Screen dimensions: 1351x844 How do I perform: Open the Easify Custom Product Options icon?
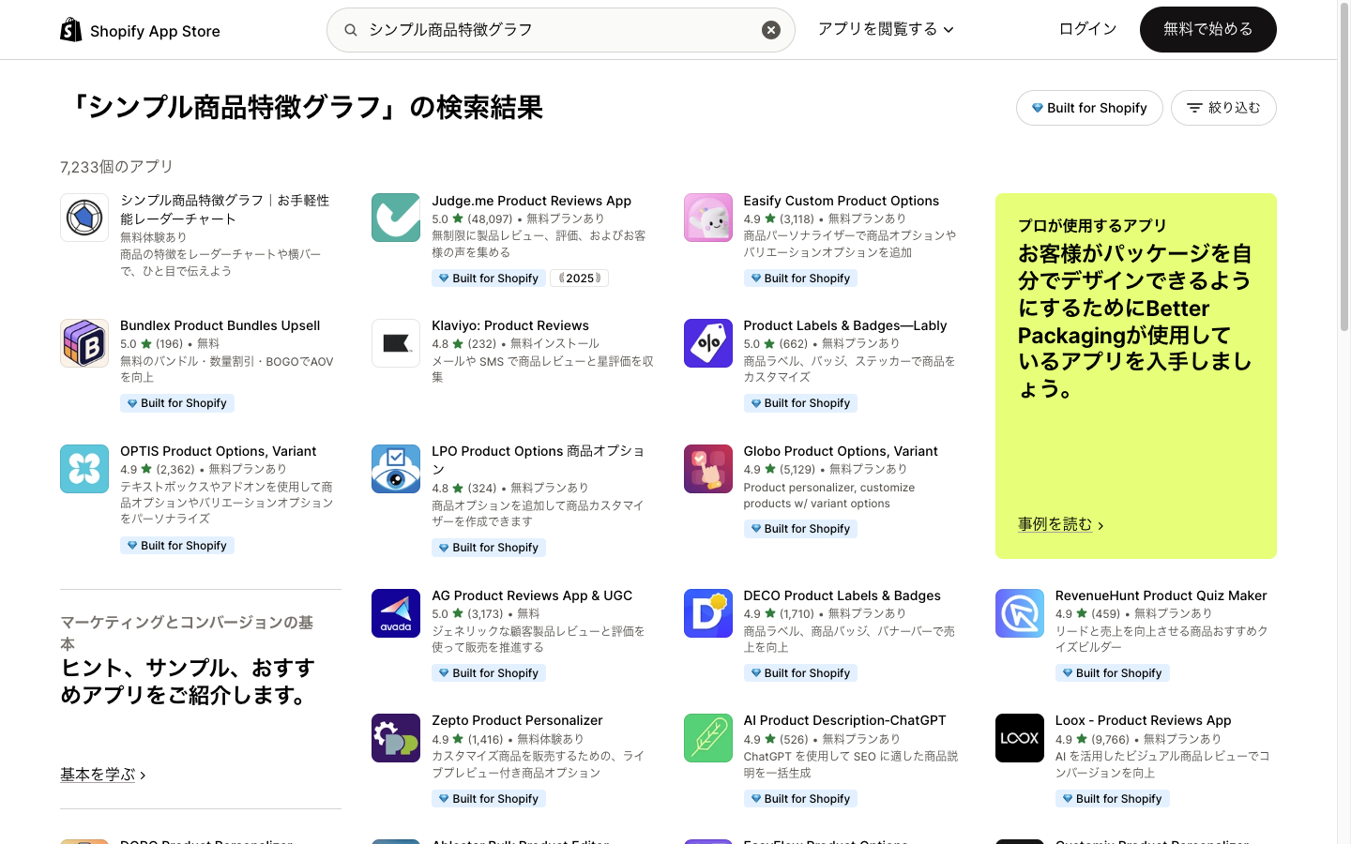[708, 218]
